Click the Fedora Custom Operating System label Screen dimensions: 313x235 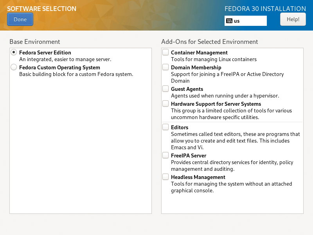60,67
